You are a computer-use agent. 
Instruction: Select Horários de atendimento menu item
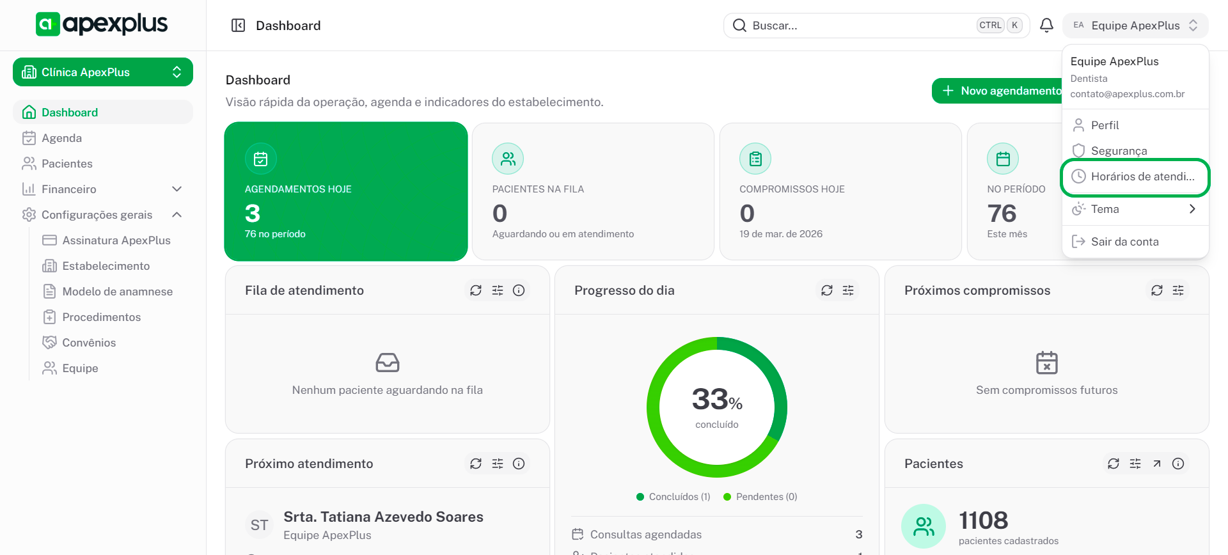coord(1135,176)
